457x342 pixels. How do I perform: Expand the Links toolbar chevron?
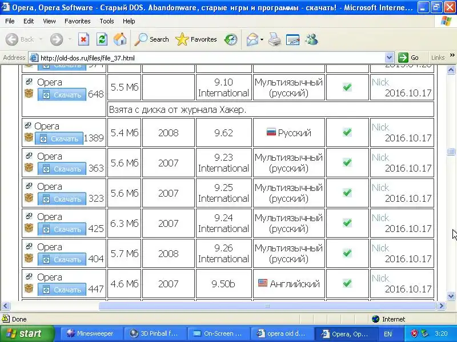[452, 55]
